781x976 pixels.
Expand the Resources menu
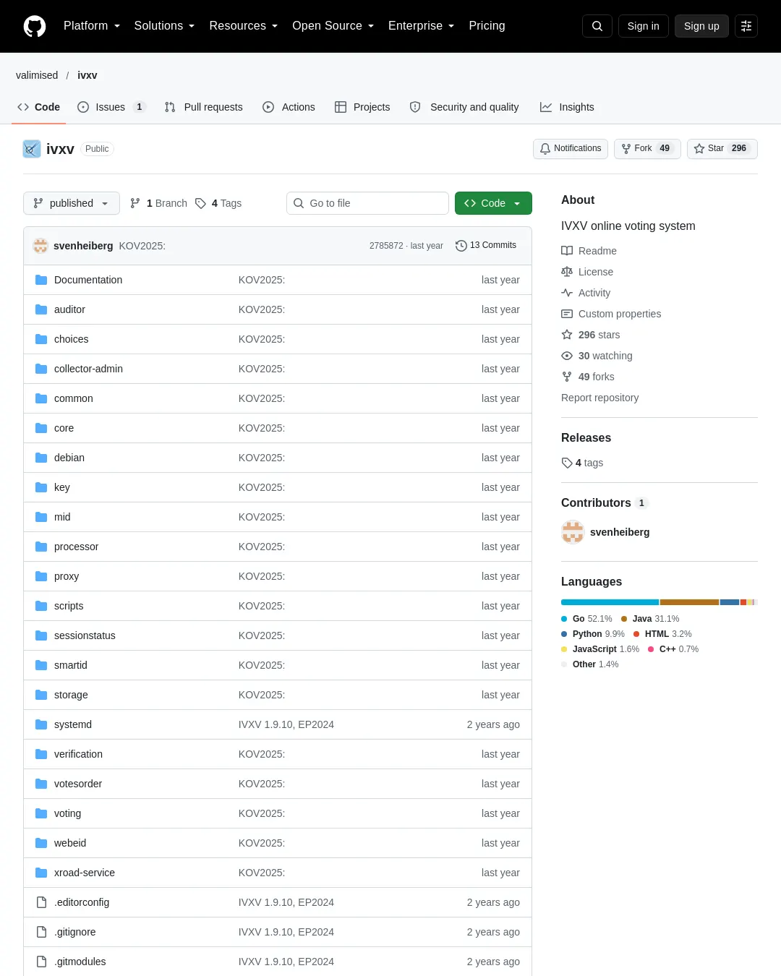(244, 26)
